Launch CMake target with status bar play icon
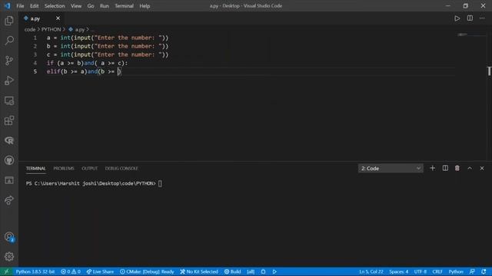This screenshot has width=492, height=276. [274, 271]
